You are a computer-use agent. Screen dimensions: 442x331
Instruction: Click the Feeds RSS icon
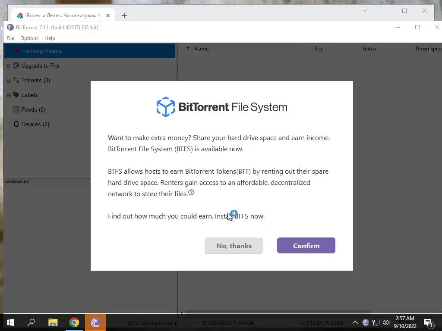[16, 109]
